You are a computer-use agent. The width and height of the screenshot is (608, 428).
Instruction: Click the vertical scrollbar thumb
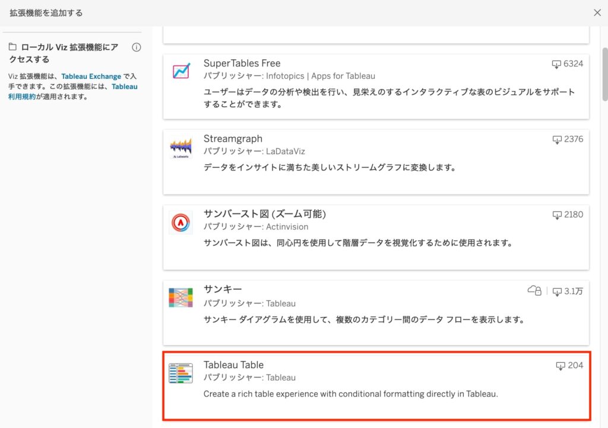click(604, 74)
